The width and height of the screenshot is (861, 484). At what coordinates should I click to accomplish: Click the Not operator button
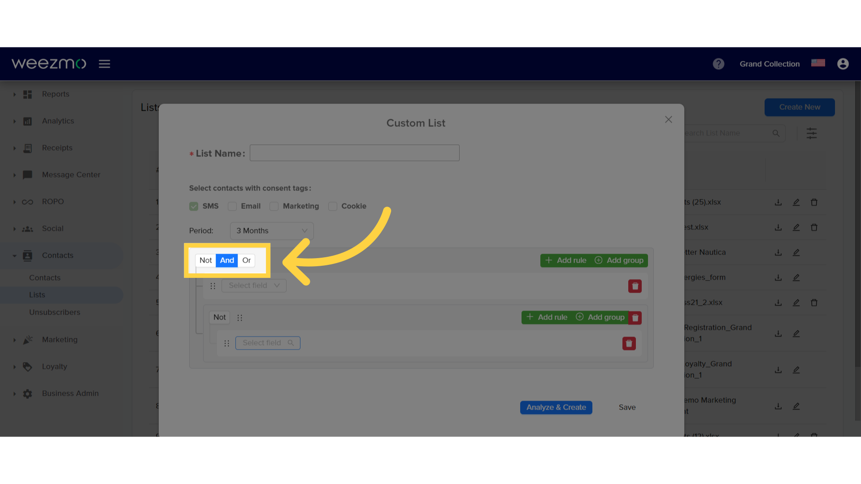205,260
